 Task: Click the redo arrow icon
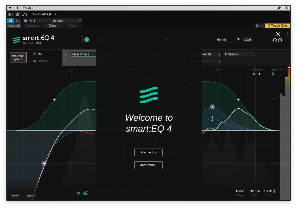280,40
